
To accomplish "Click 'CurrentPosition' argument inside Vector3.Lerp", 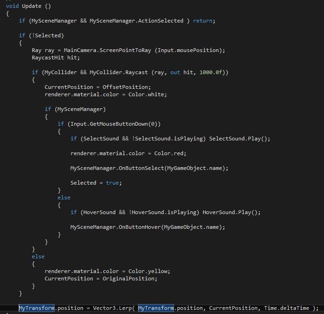I will point(233,308).
